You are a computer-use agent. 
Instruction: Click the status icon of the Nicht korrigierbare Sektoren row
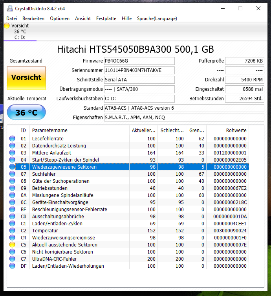pos(12,252)
